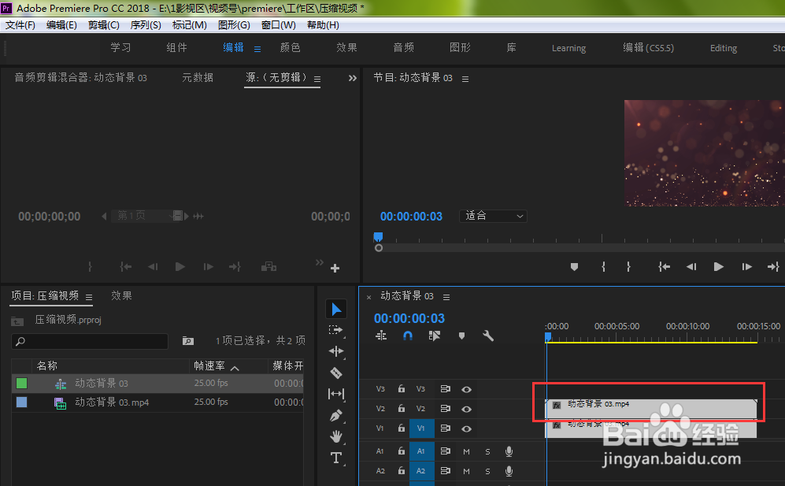Viewport: 785px width, 486px height.
Task: Add marker in program monitor
Action: [x=574, y=266]
